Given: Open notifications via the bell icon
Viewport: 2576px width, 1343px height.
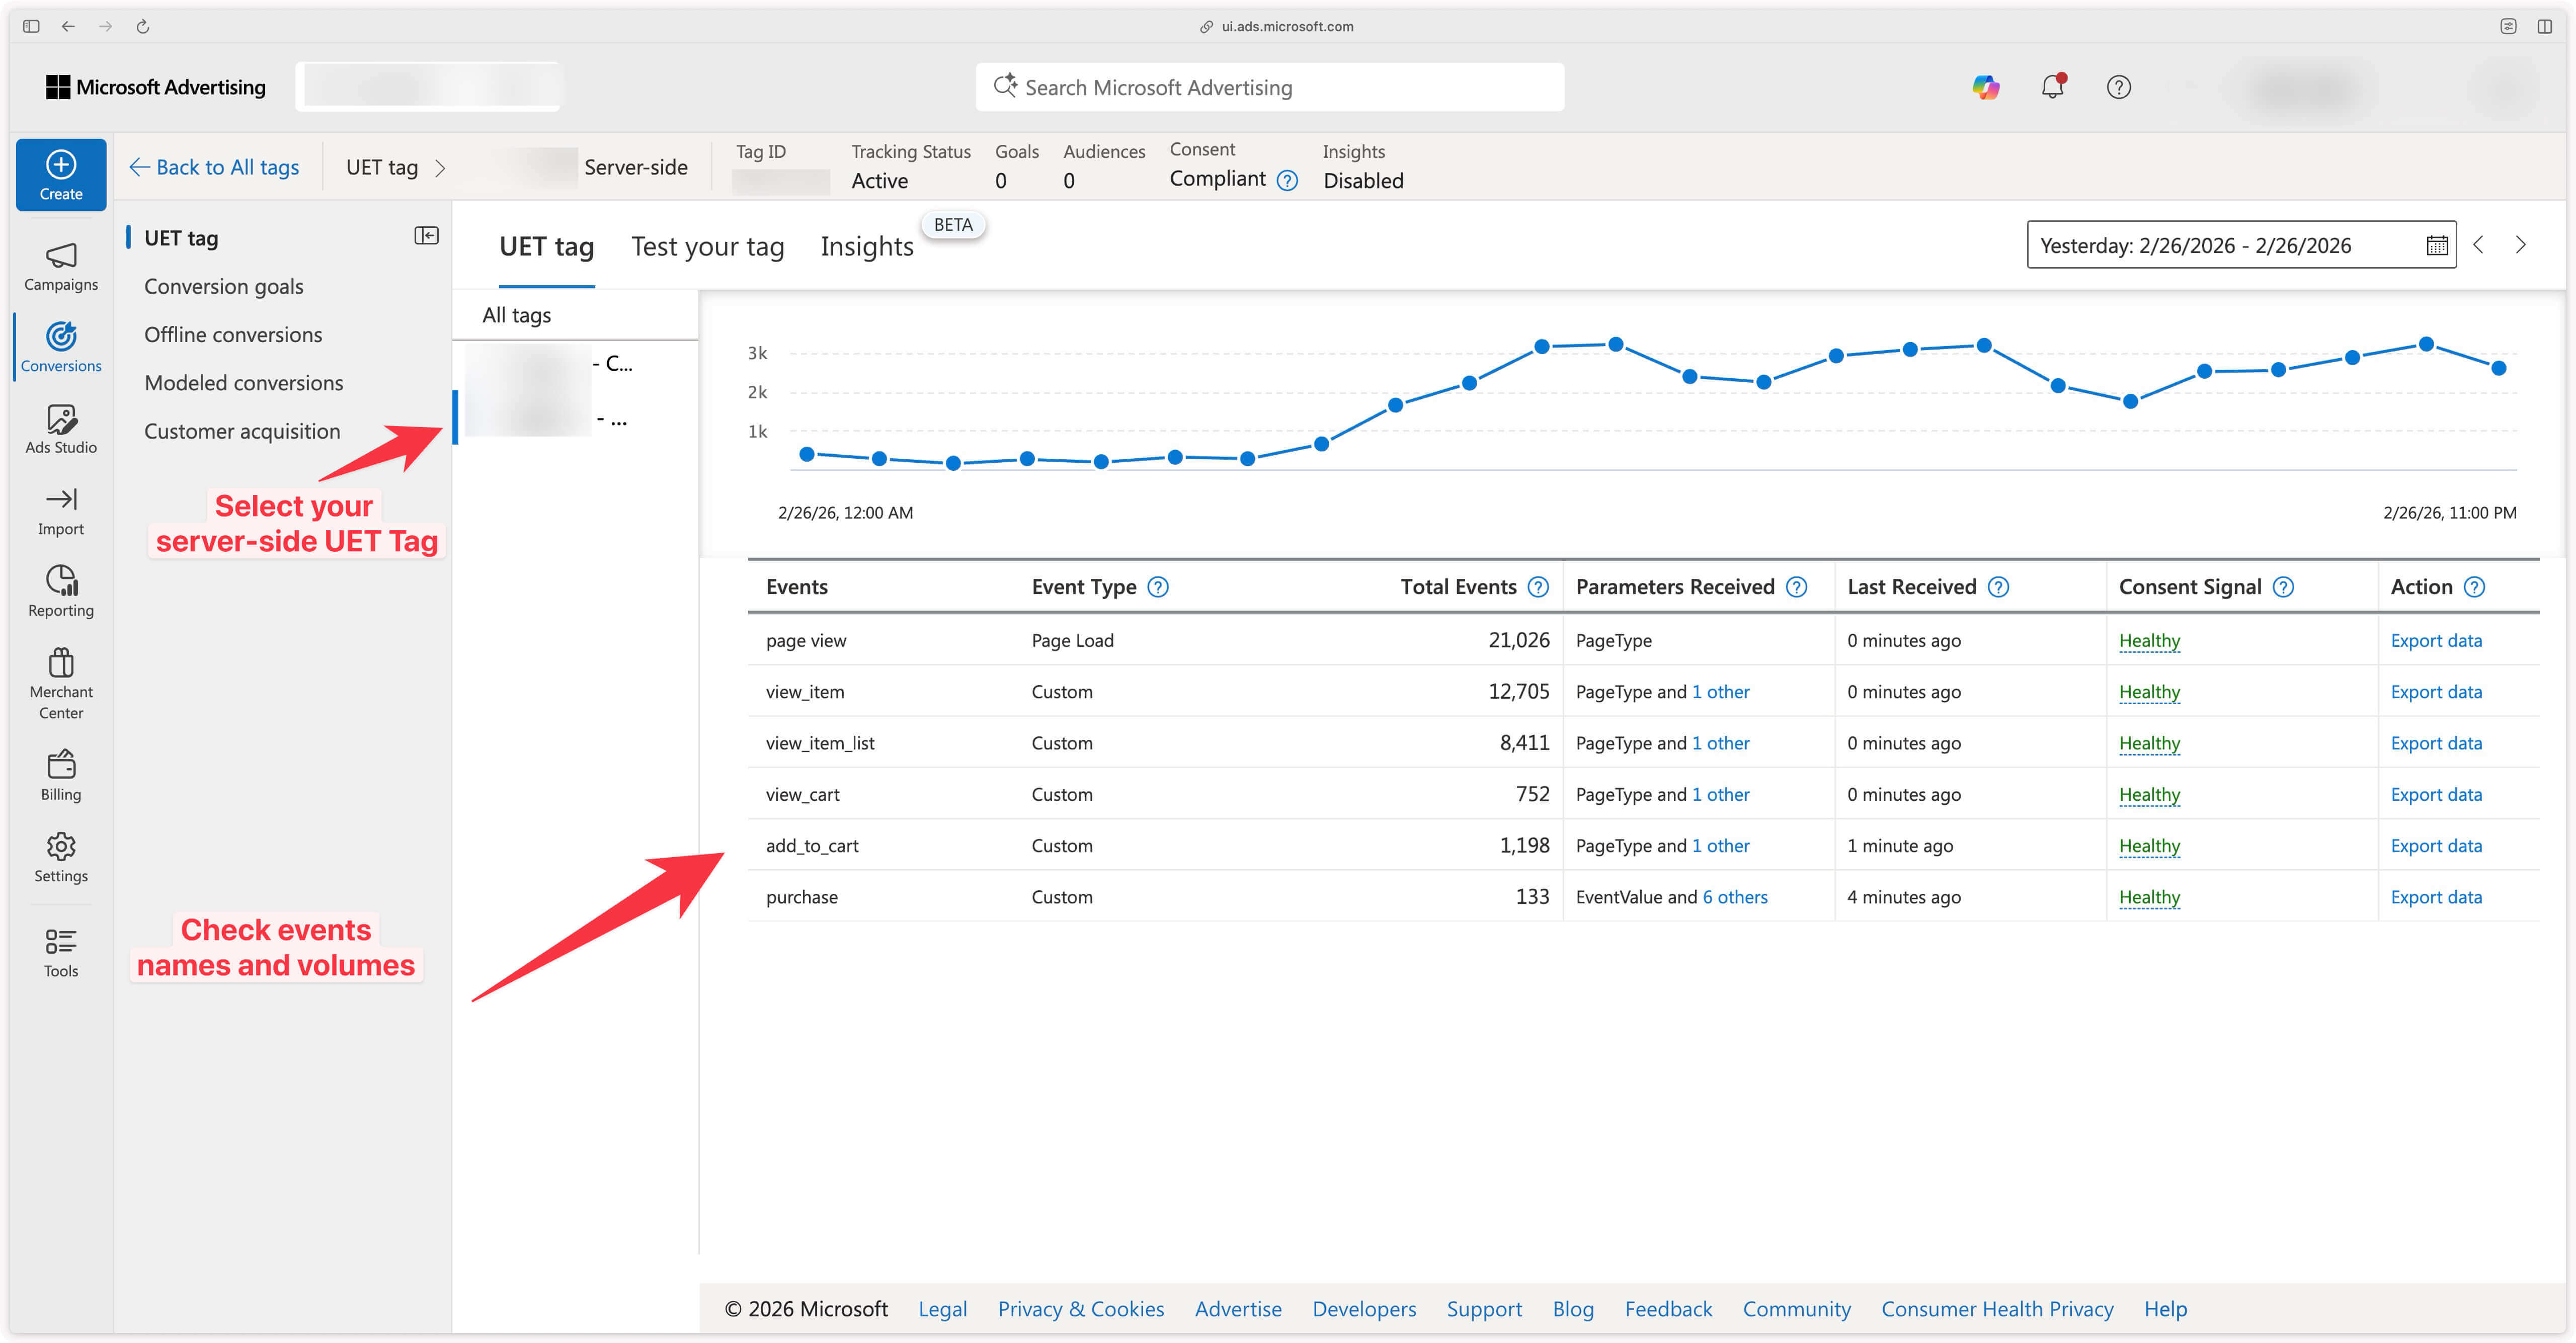Looking at the screenshot, I should (2052, 87).
